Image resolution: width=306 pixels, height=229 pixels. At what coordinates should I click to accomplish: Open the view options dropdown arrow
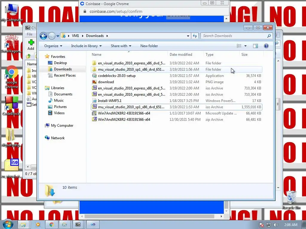(x=246, y=46)
